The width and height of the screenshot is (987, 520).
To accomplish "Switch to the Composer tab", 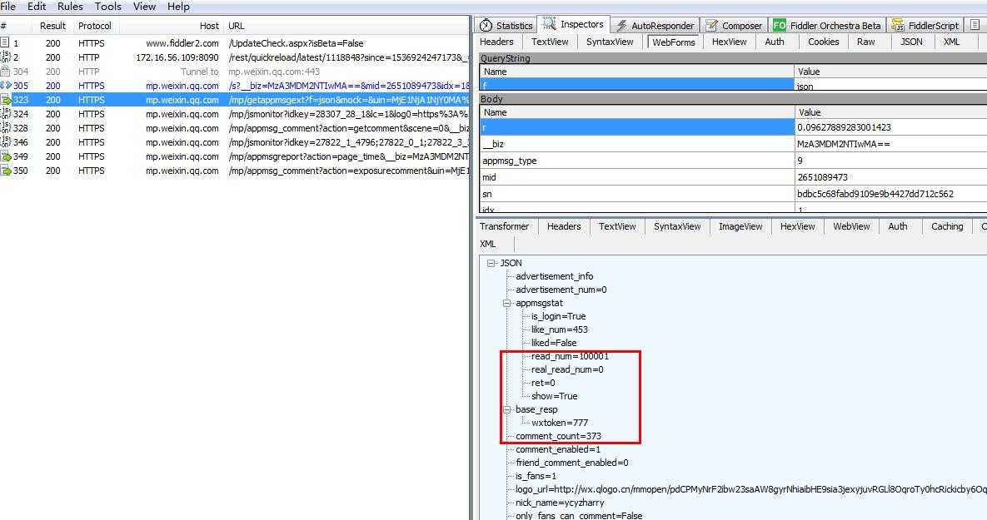I will pyautogui.click(x=733, y=25).
